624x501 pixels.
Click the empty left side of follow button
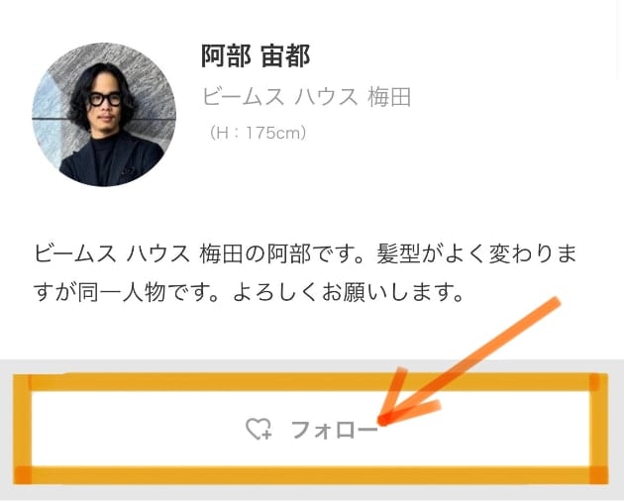tap(136, 429)
